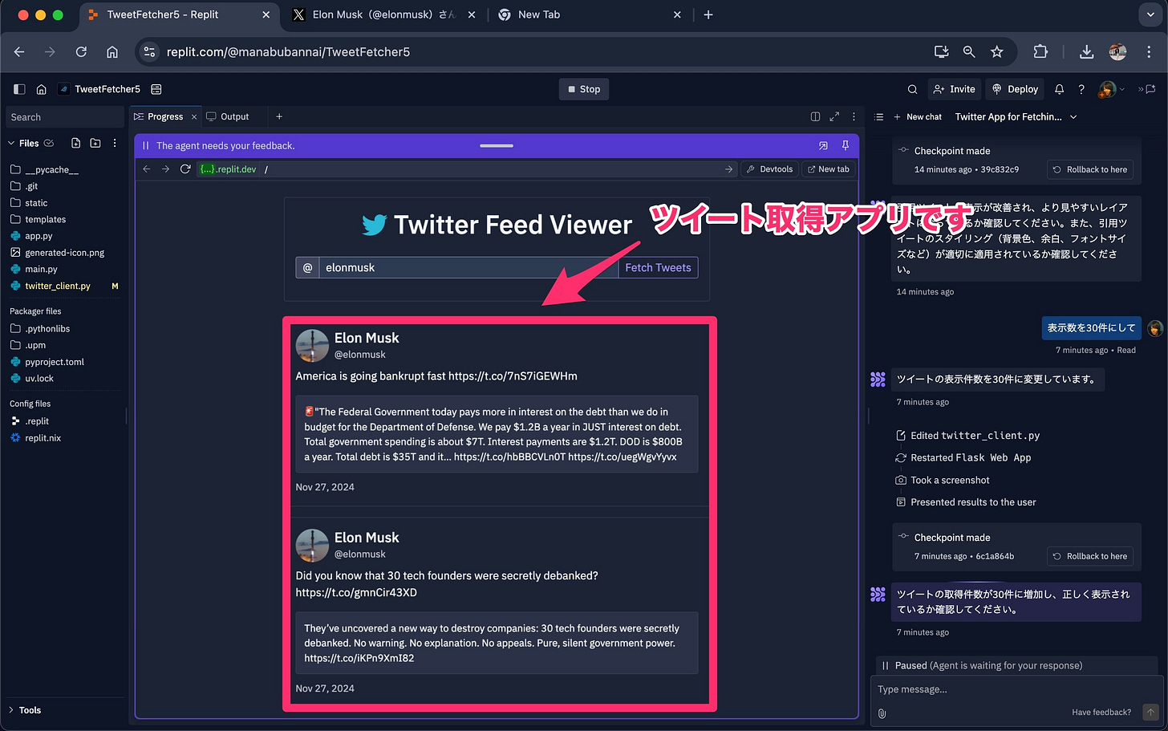Open generated-icon.png file

point(64,252)
